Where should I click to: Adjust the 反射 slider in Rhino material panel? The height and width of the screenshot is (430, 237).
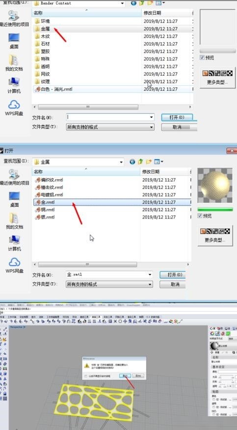point(226,382)
